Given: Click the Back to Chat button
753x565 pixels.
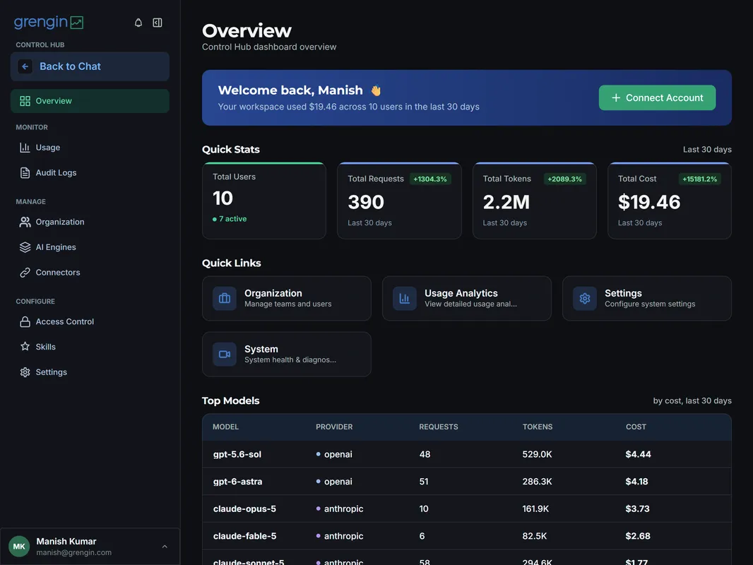Looking at the screenshot, I should (90, 66).
